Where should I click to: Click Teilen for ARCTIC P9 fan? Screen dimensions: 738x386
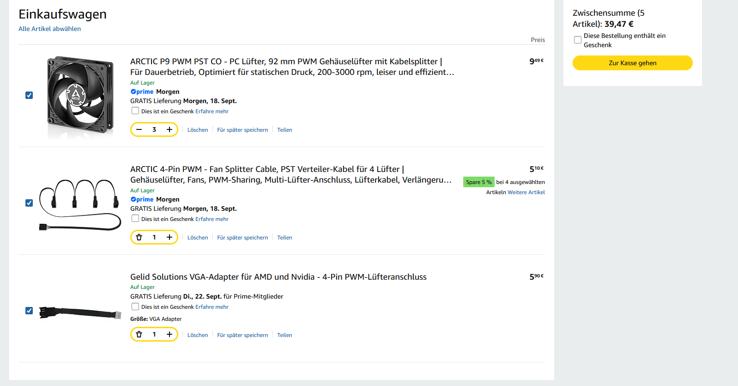[284, 130]
